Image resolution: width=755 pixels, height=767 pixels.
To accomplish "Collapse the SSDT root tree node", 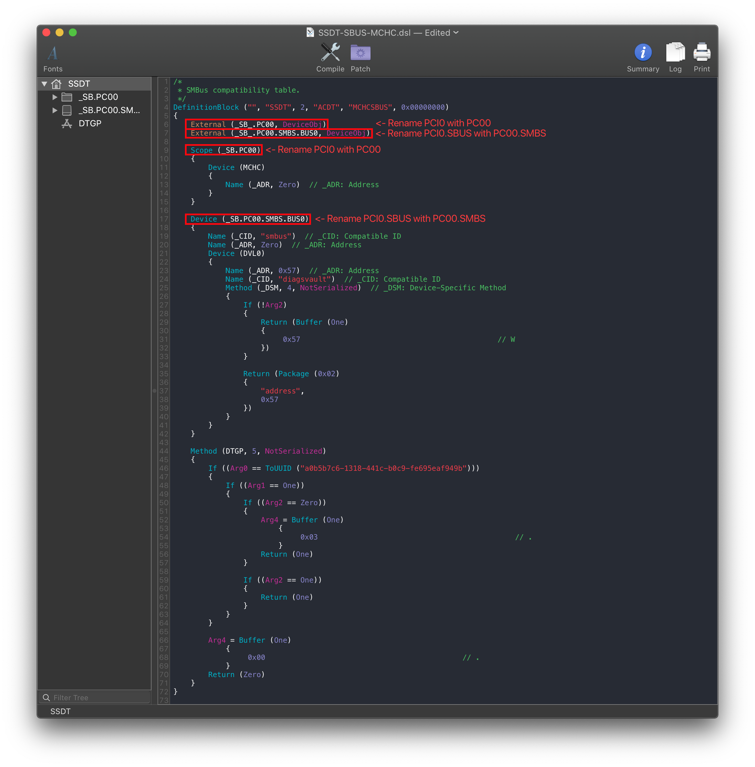I will pos(44,84).
